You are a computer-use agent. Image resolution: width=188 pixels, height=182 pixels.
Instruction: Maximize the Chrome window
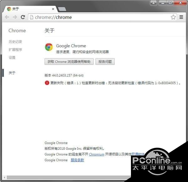[170, 3]
